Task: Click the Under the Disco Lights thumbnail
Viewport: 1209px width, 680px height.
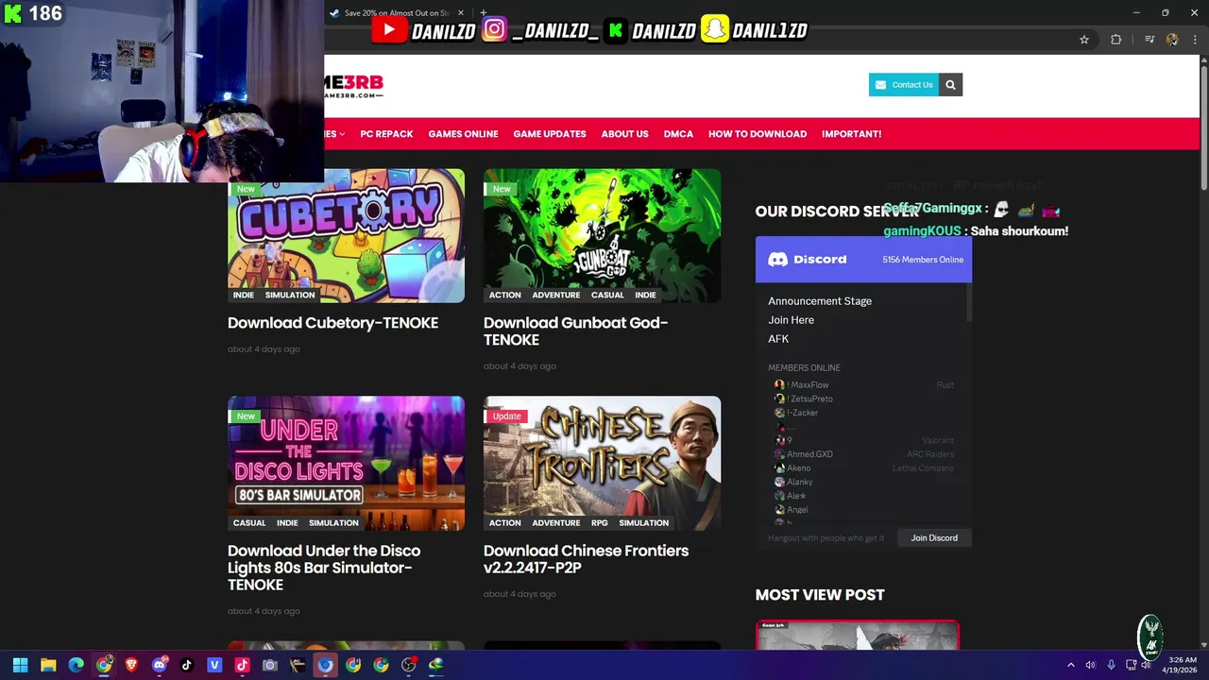Action: (346, 464)
